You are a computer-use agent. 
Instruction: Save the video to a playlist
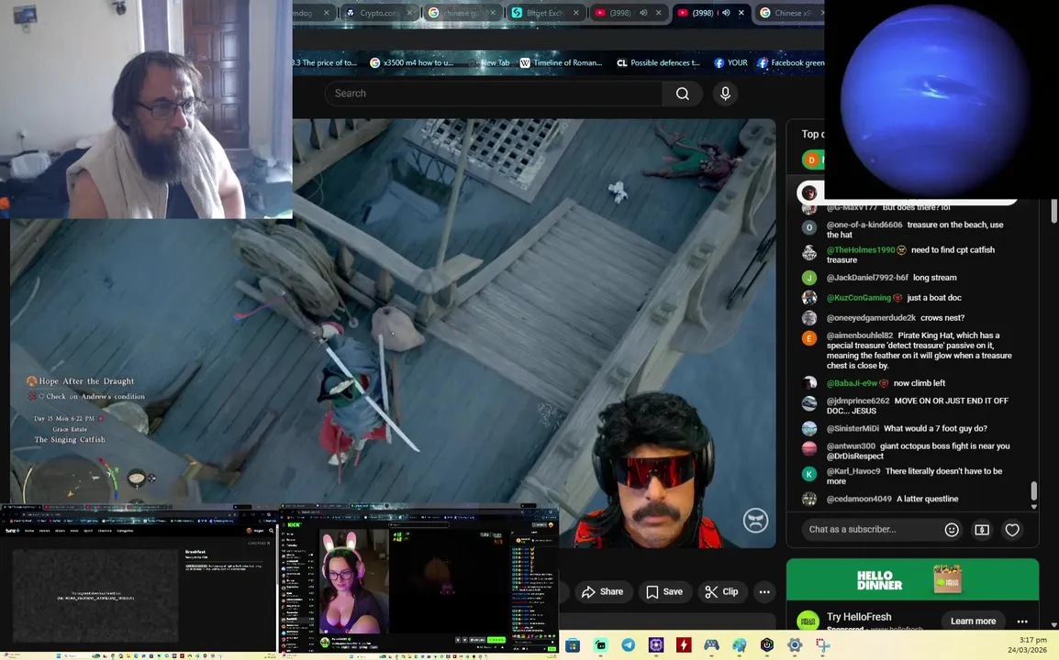663,592
